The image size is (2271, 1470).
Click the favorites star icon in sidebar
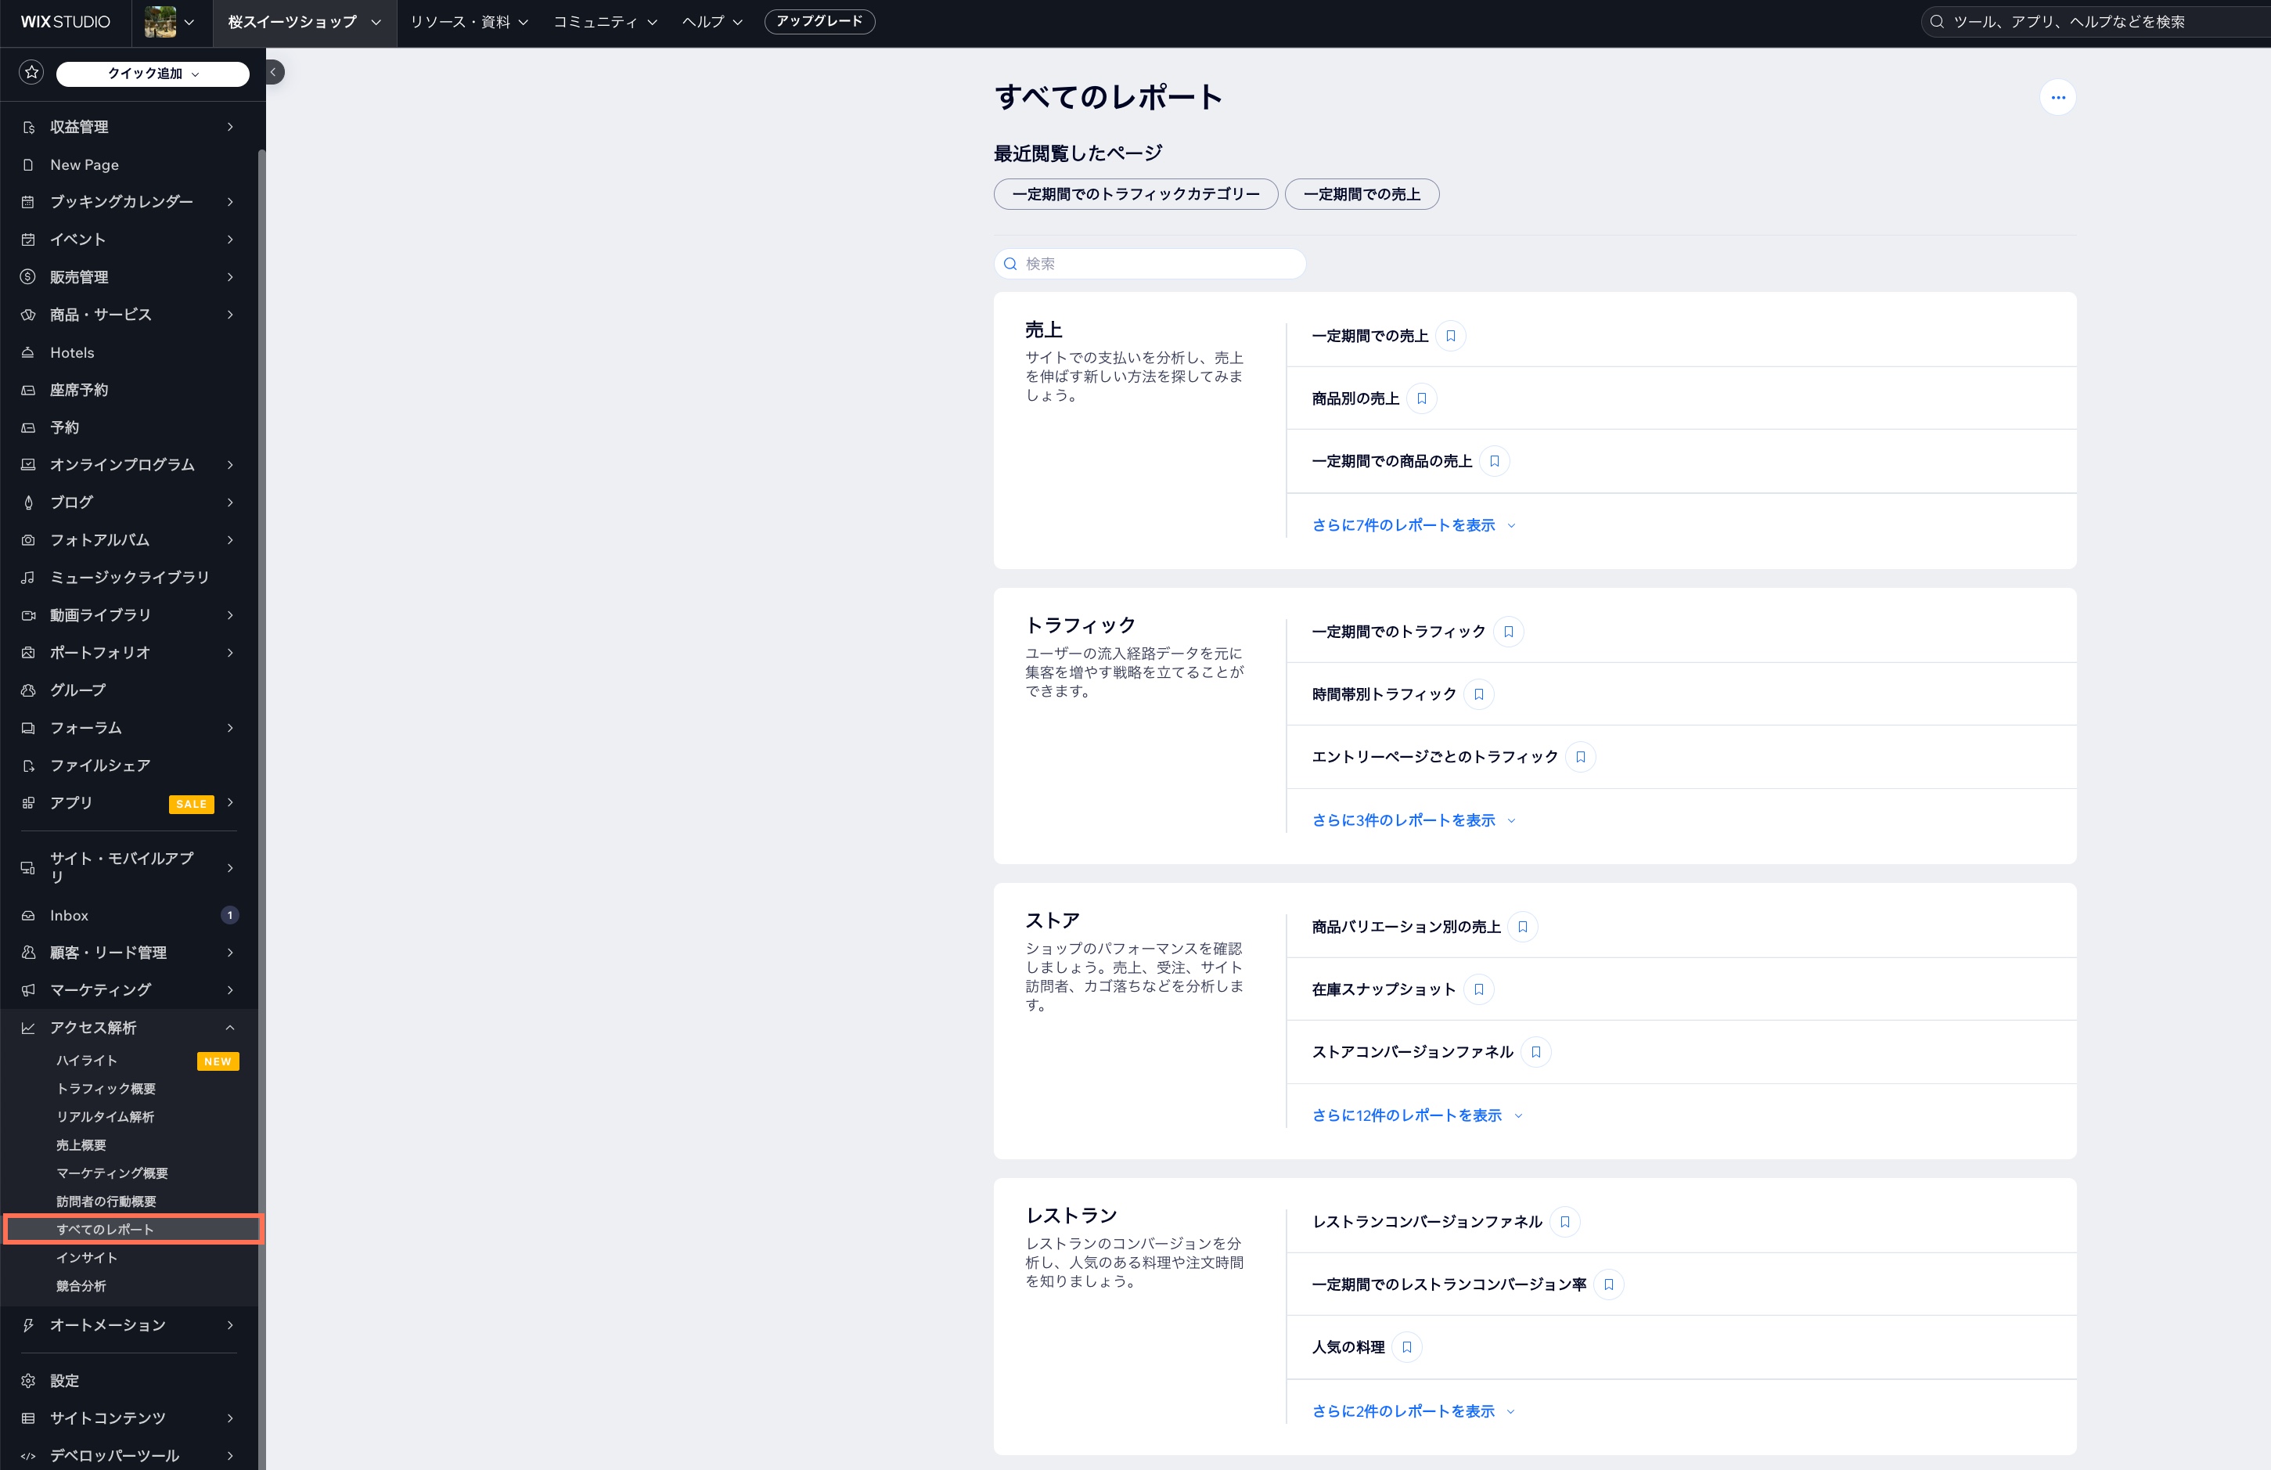point(31,73)
